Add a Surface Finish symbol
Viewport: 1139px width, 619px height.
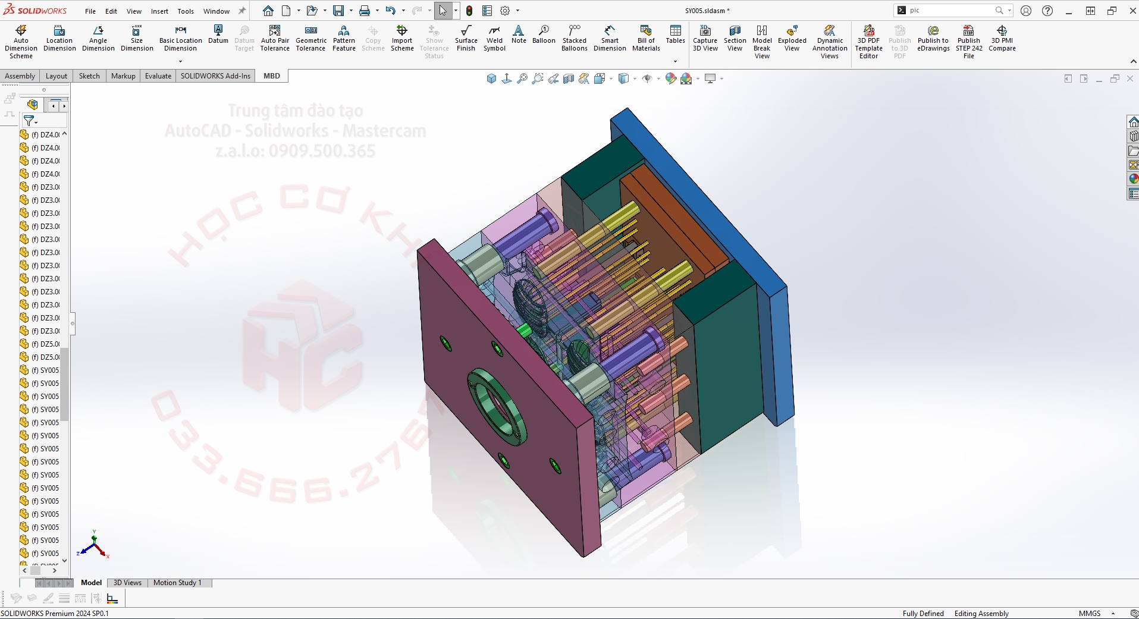466,38
